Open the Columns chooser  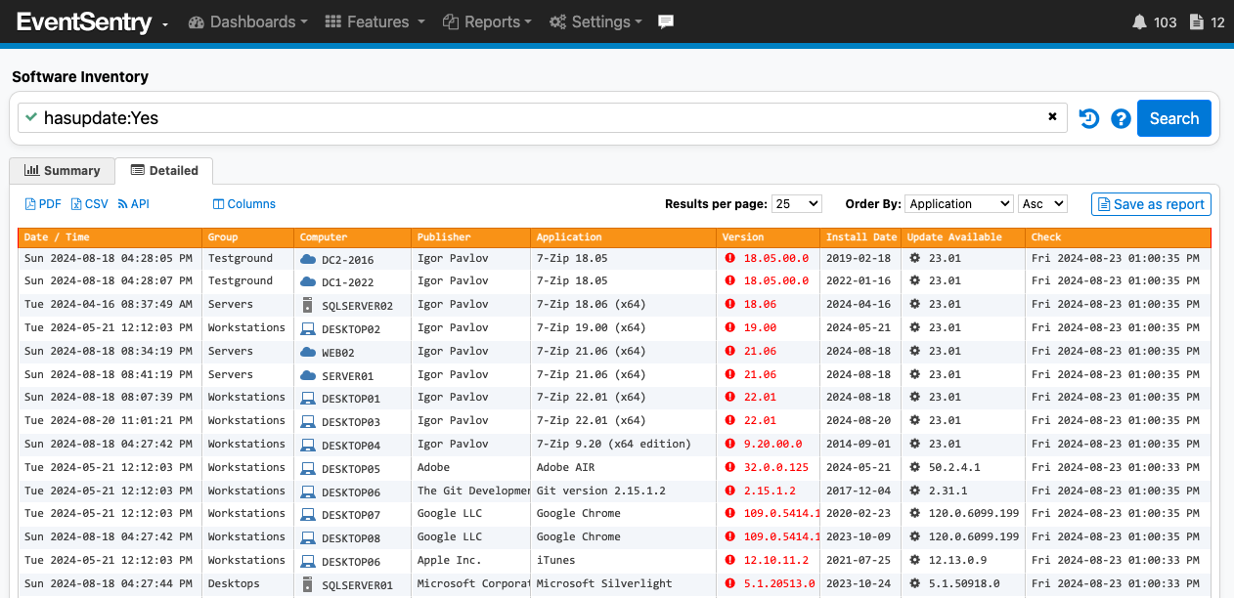(244, 204)
